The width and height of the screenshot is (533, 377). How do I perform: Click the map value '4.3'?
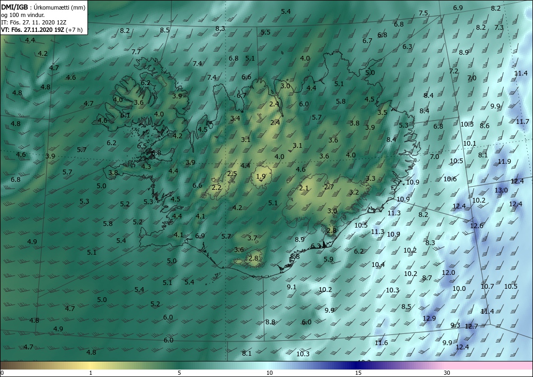[146, 166]
